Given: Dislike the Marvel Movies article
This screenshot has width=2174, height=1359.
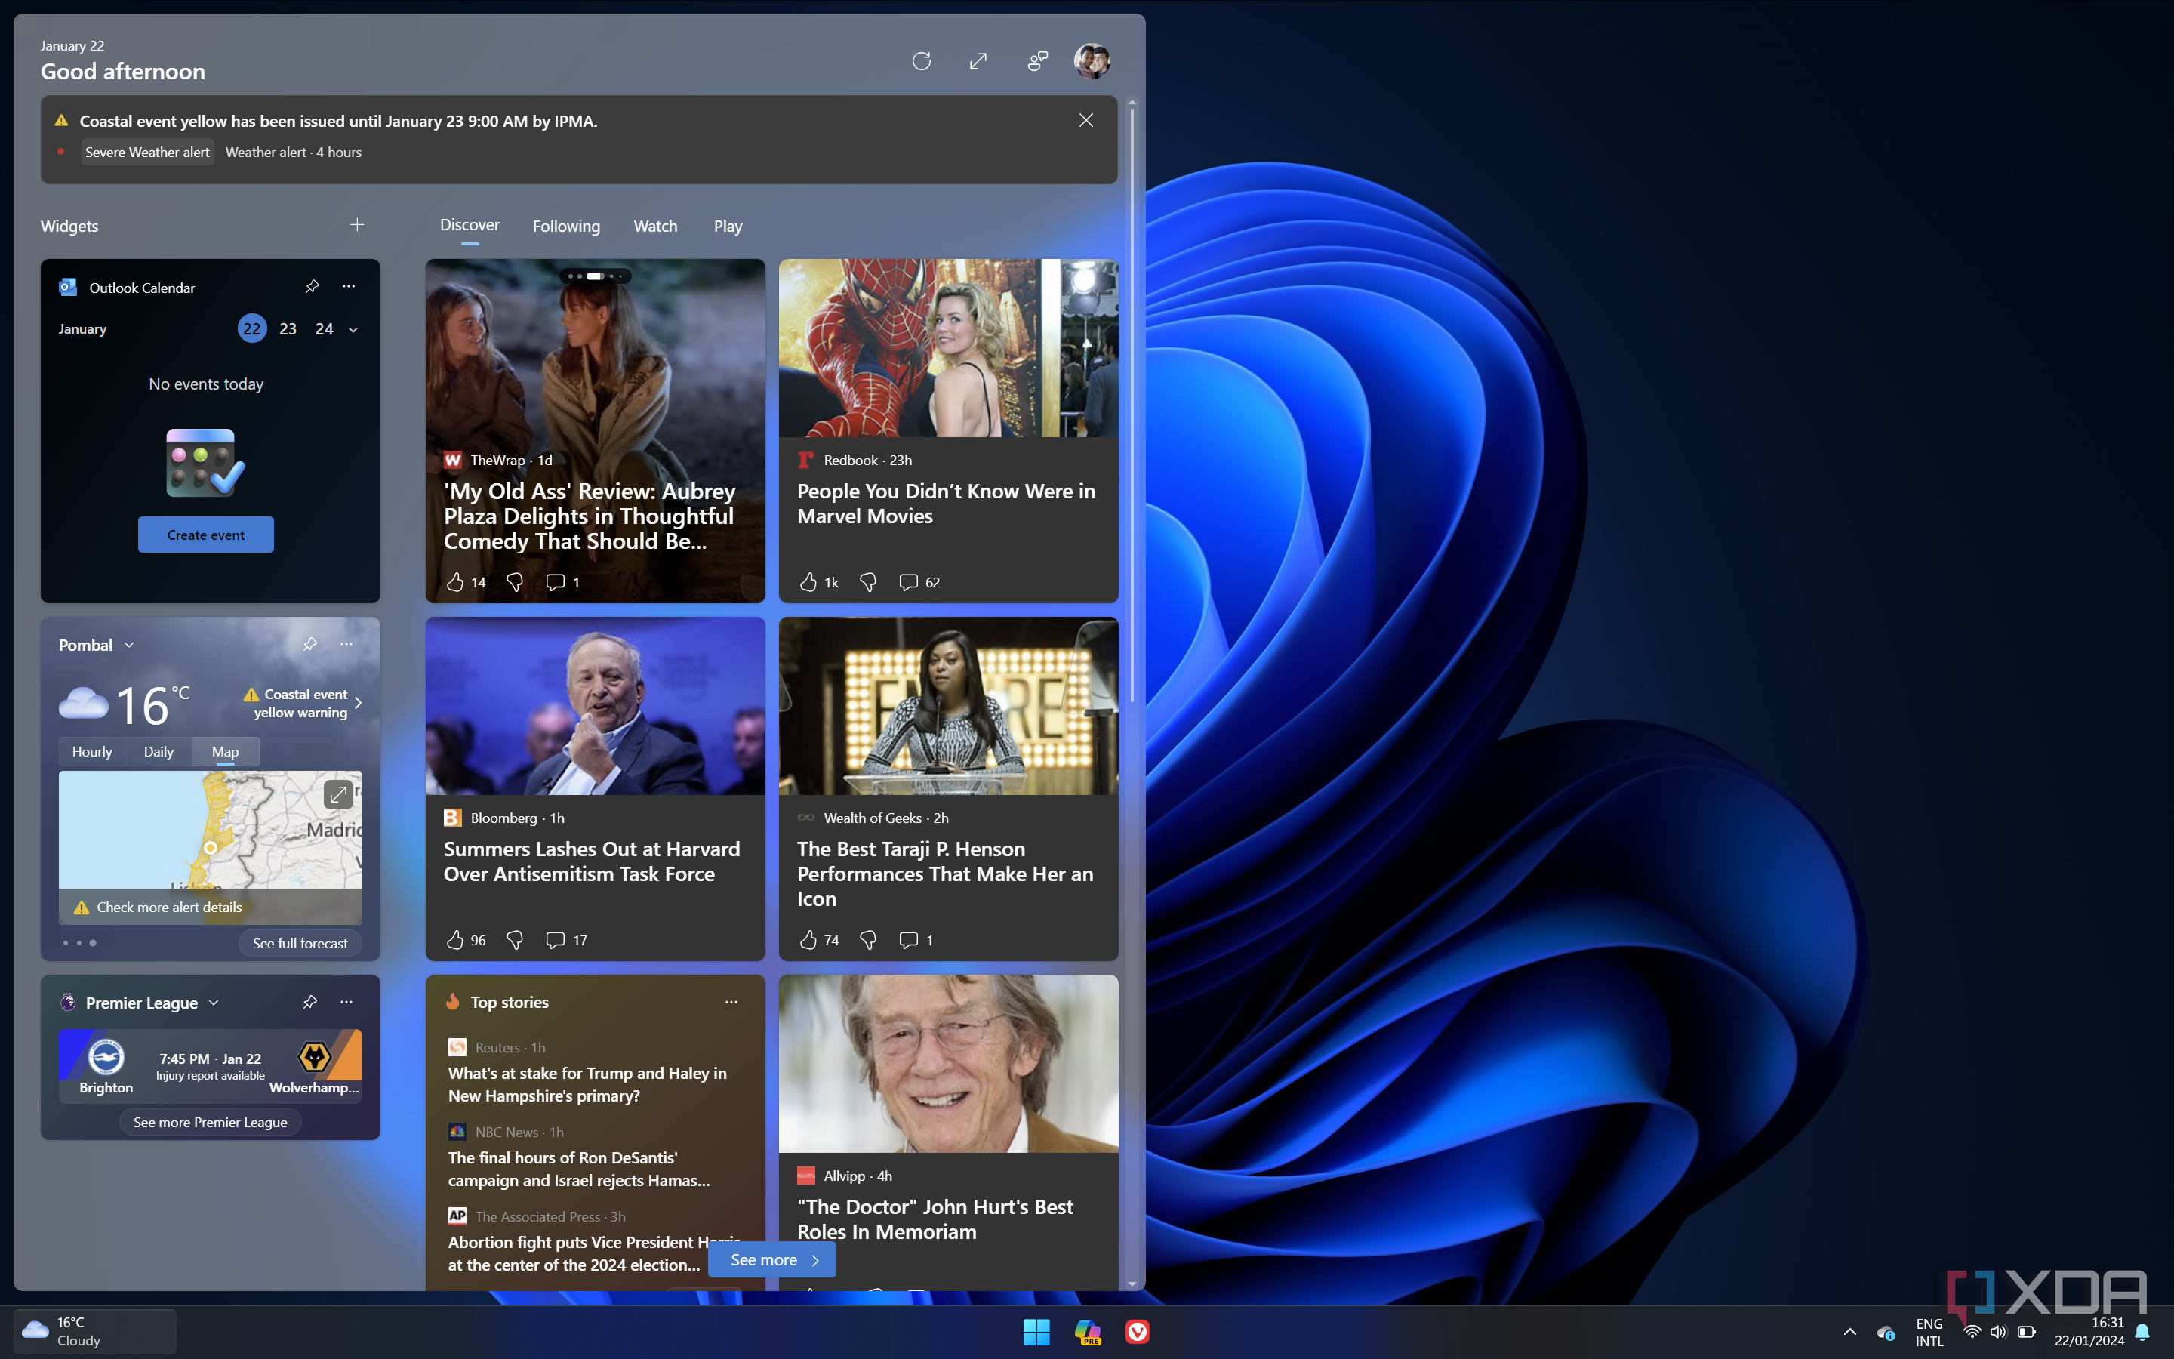Looking at the screenshot, I should click(x=868, y=582).
